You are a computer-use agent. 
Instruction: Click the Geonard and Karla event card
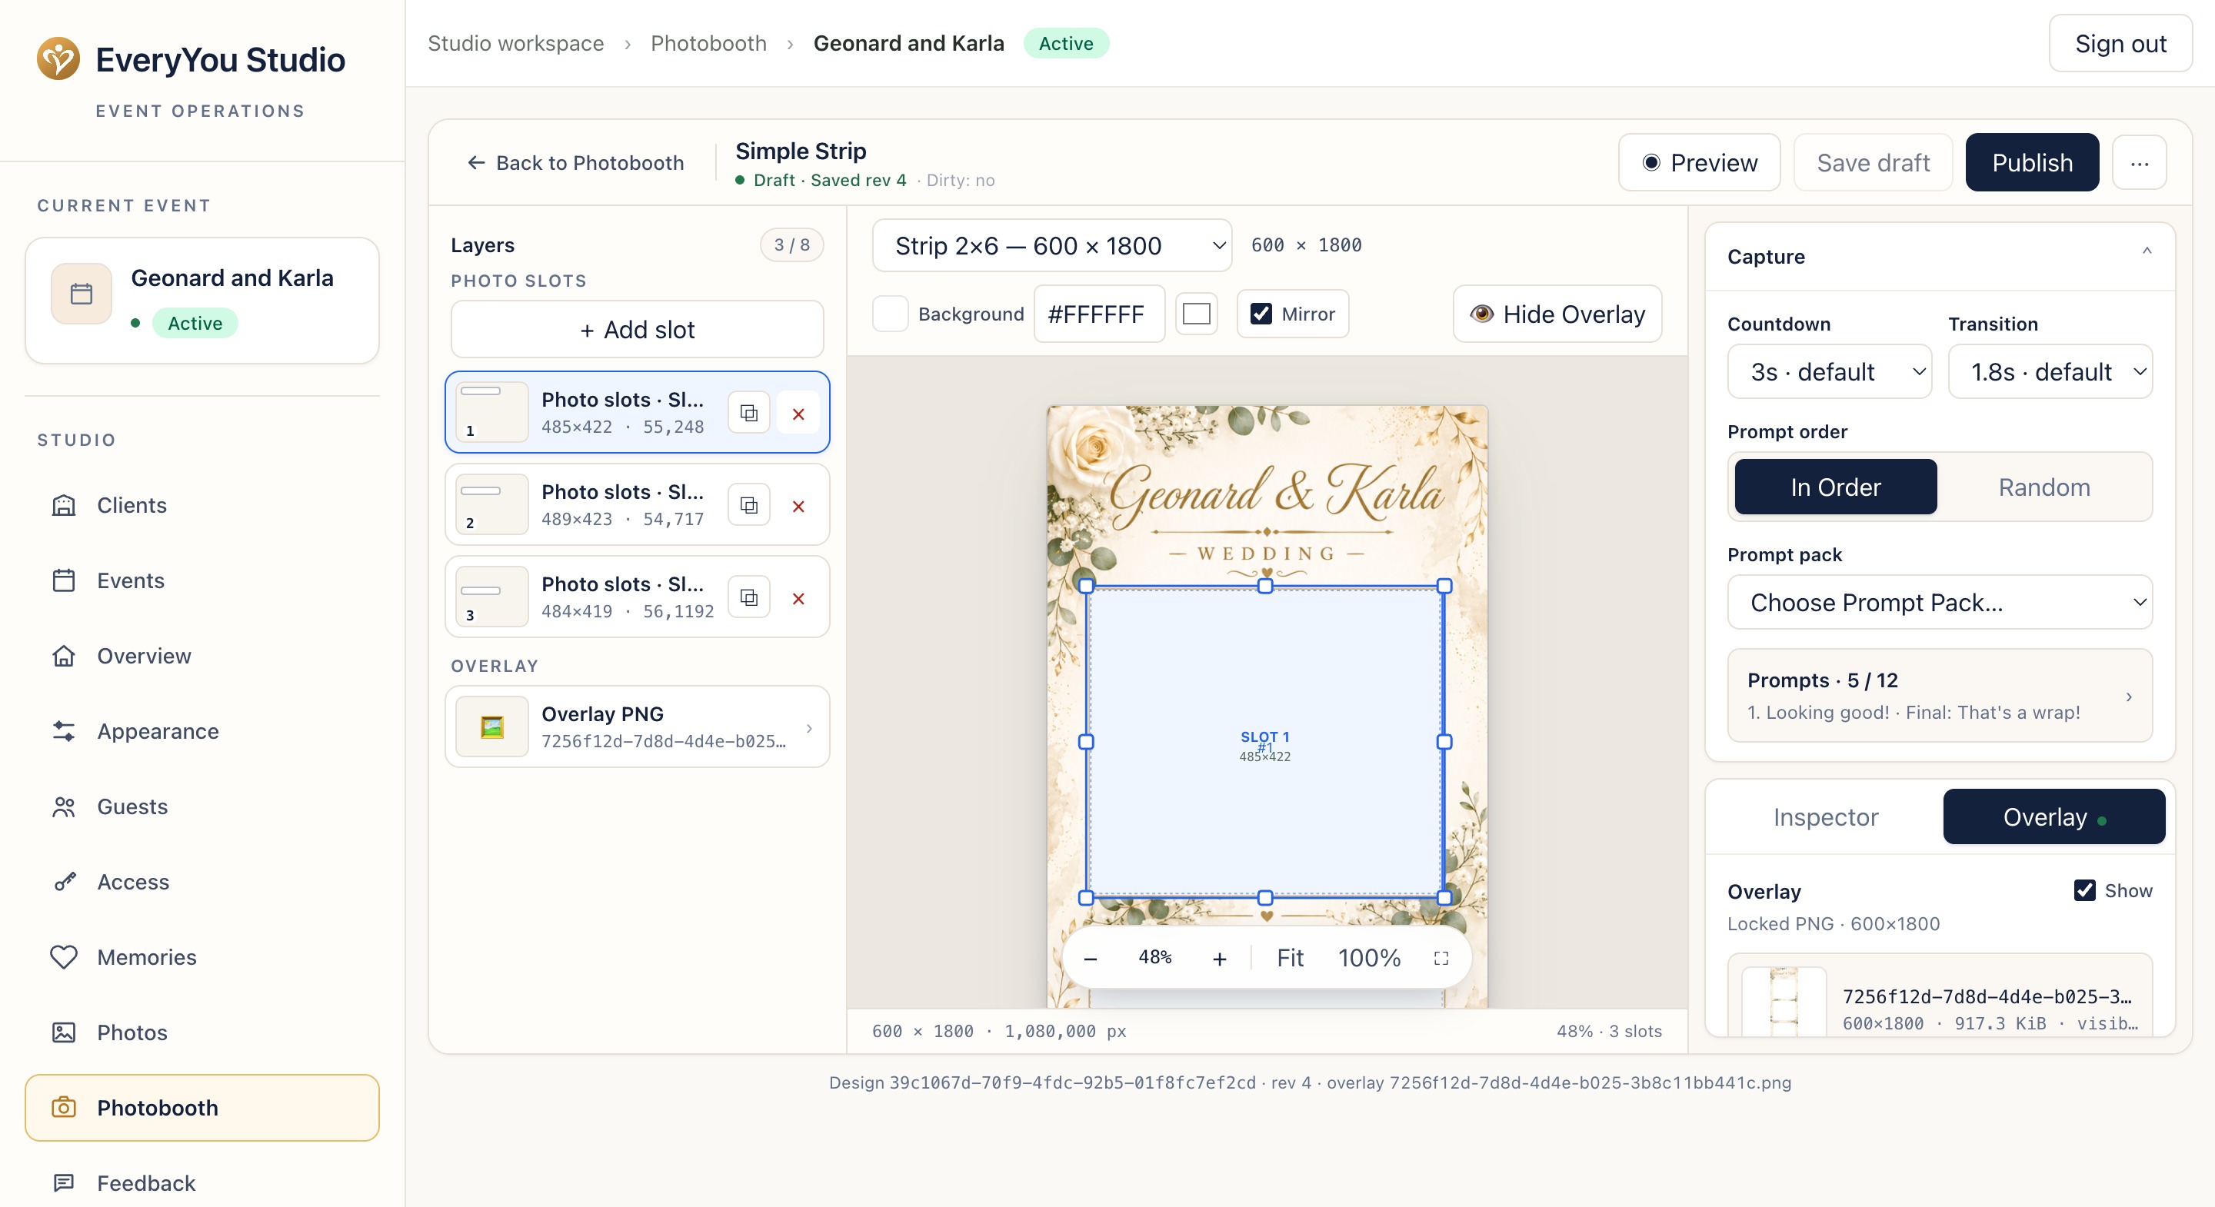tap(202, 301)
